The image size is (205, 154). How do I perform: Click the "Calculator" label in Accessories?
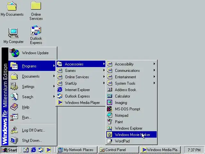click(x=122, y=96)
